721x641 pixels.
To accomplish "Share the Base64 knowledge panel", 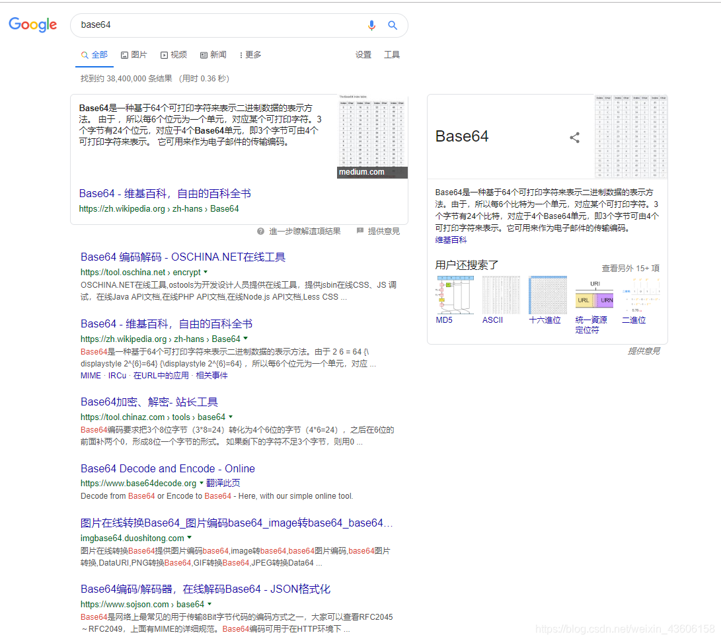I will [x=574, y=137].
